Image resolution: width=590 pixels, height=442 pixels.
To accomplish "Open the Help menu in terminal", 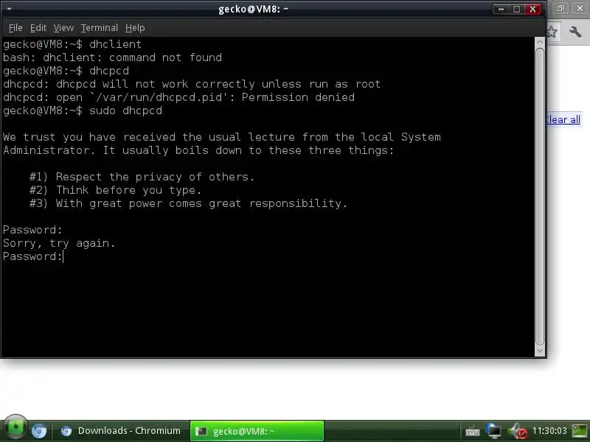I will [135, 28].
